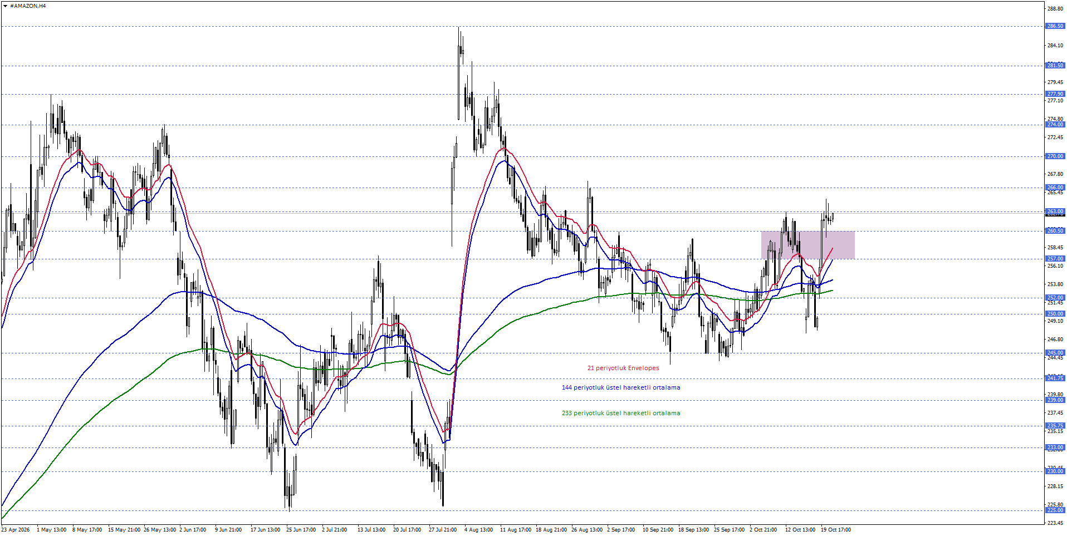Select the 233 periyotluk üstel hareketli ortalama label
This screenshot has width=1067, height=536.
621,413
